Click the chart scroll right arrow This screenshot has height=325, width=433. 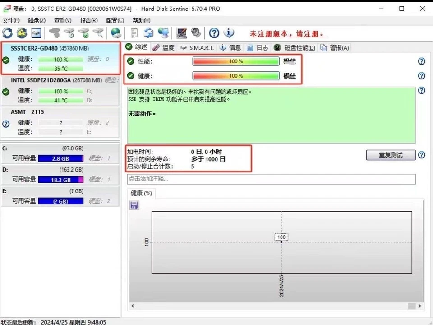coord(420,306)
